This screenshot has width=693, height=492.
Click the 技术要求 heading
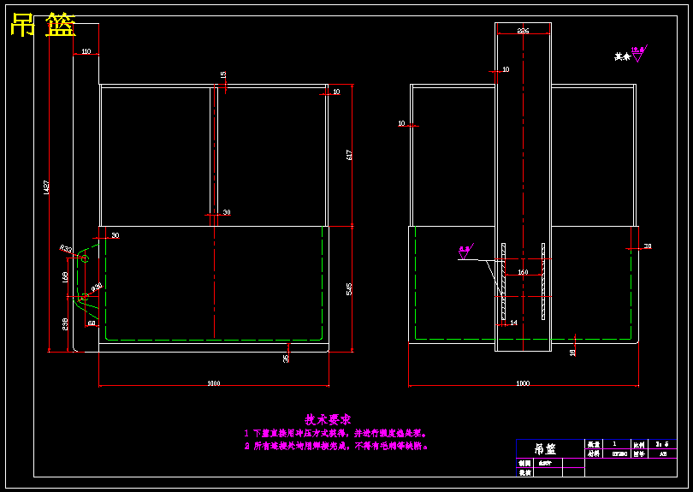pyautogui.click(x=328, y=419)
